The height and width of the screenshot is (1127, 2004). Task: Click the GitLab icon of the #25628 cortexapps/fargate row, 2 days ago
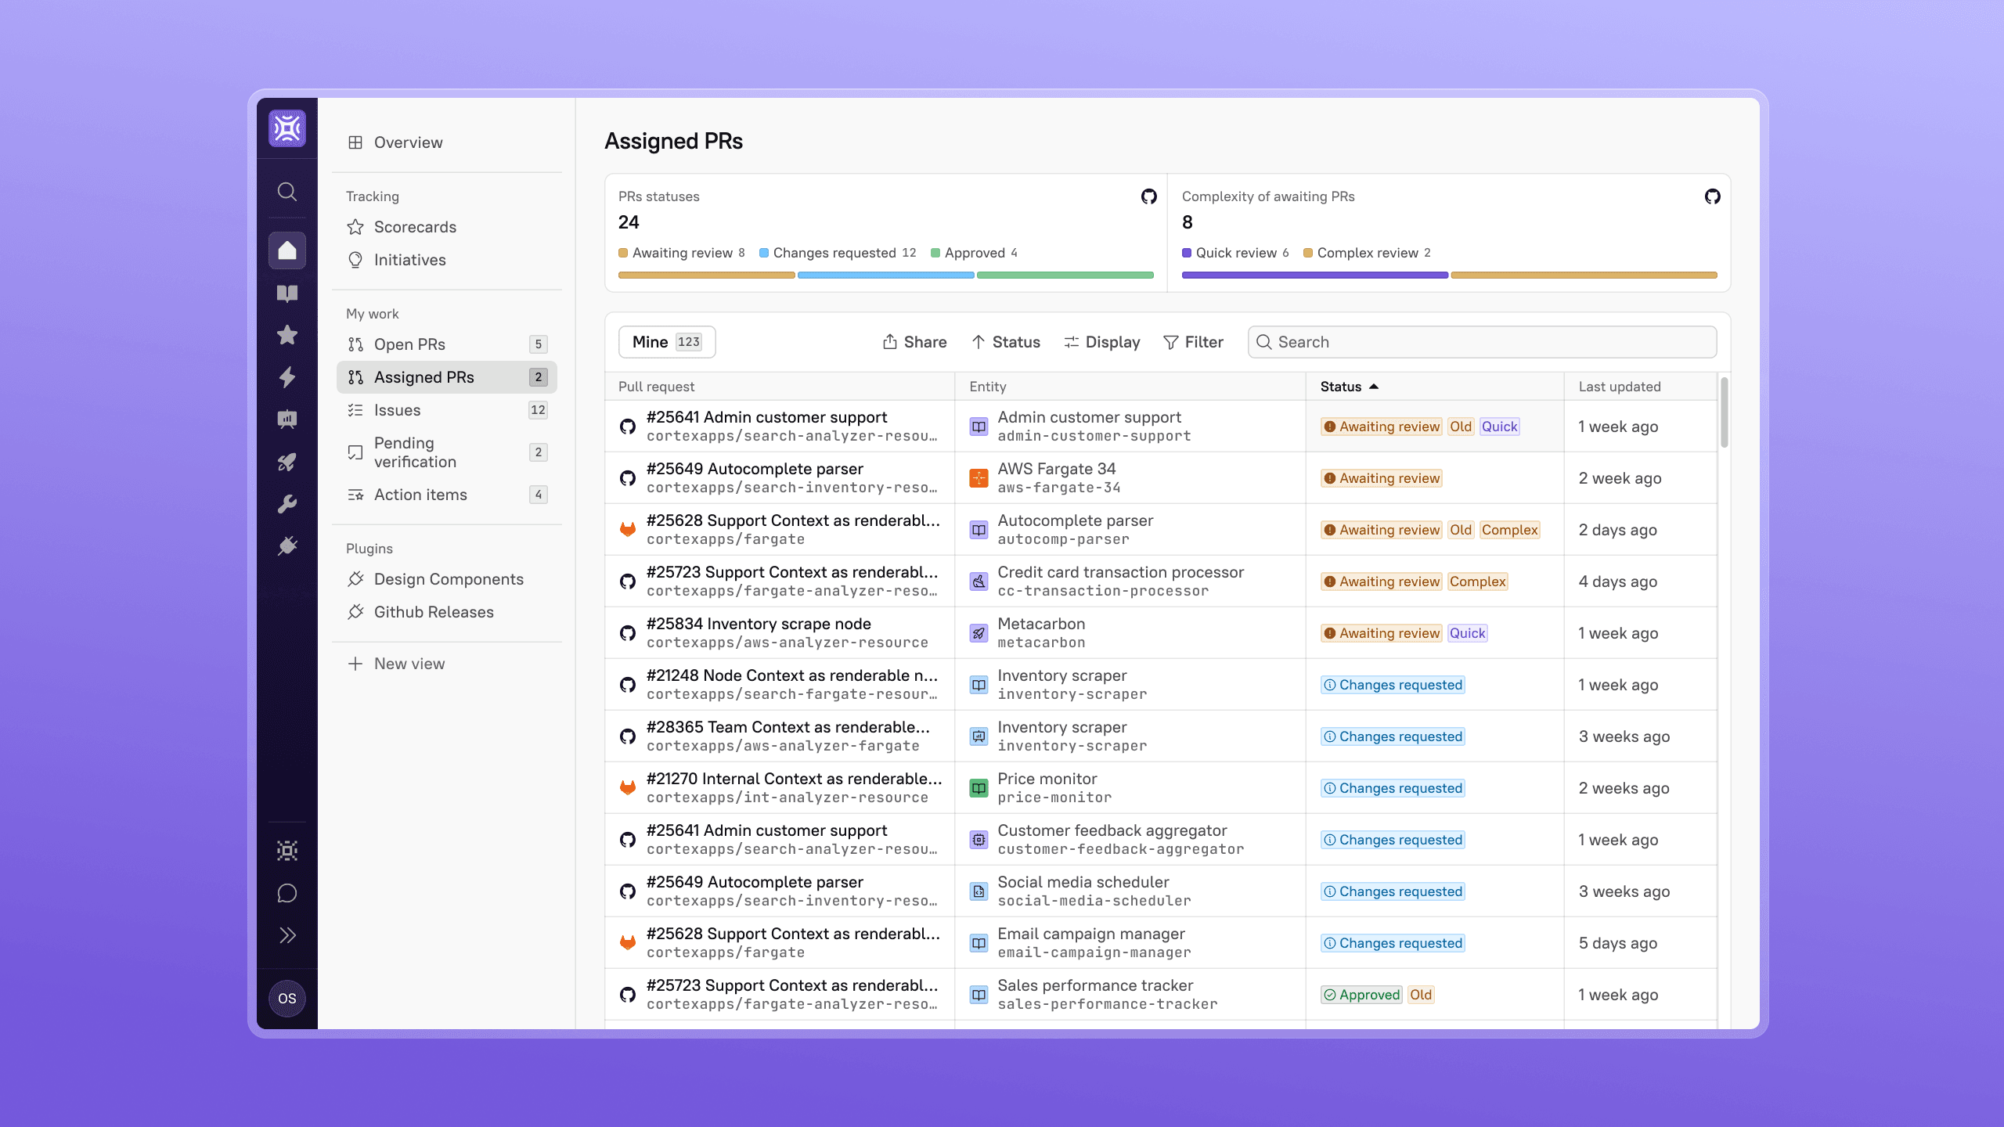coord(627,530)
